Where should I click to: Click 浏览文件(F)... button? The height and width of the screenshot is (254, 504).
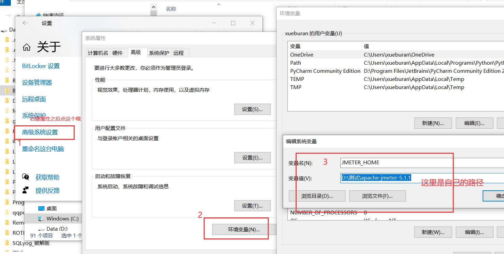(x=377, y=196)
